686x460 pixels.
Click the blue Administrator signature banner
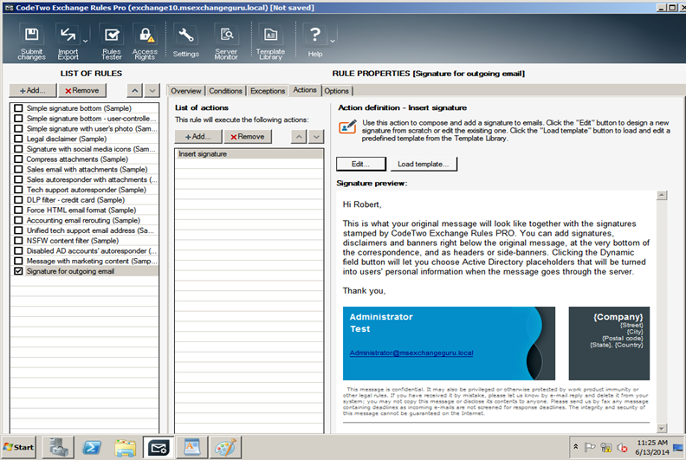point(449,343)
